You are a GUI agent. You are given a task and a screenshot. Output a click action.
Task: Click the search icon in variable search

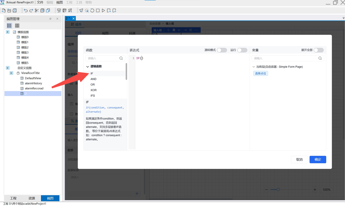[x=320, y=58]
